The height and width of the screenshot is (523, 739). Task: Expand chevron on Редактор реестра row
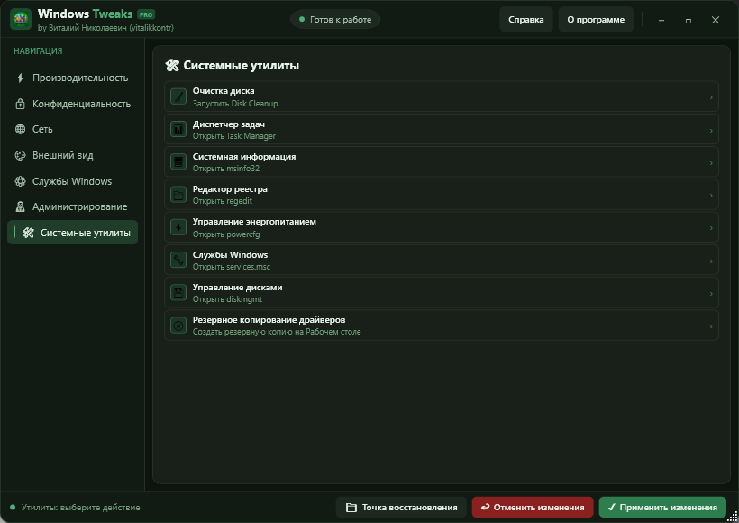click(x=711, y=196)
